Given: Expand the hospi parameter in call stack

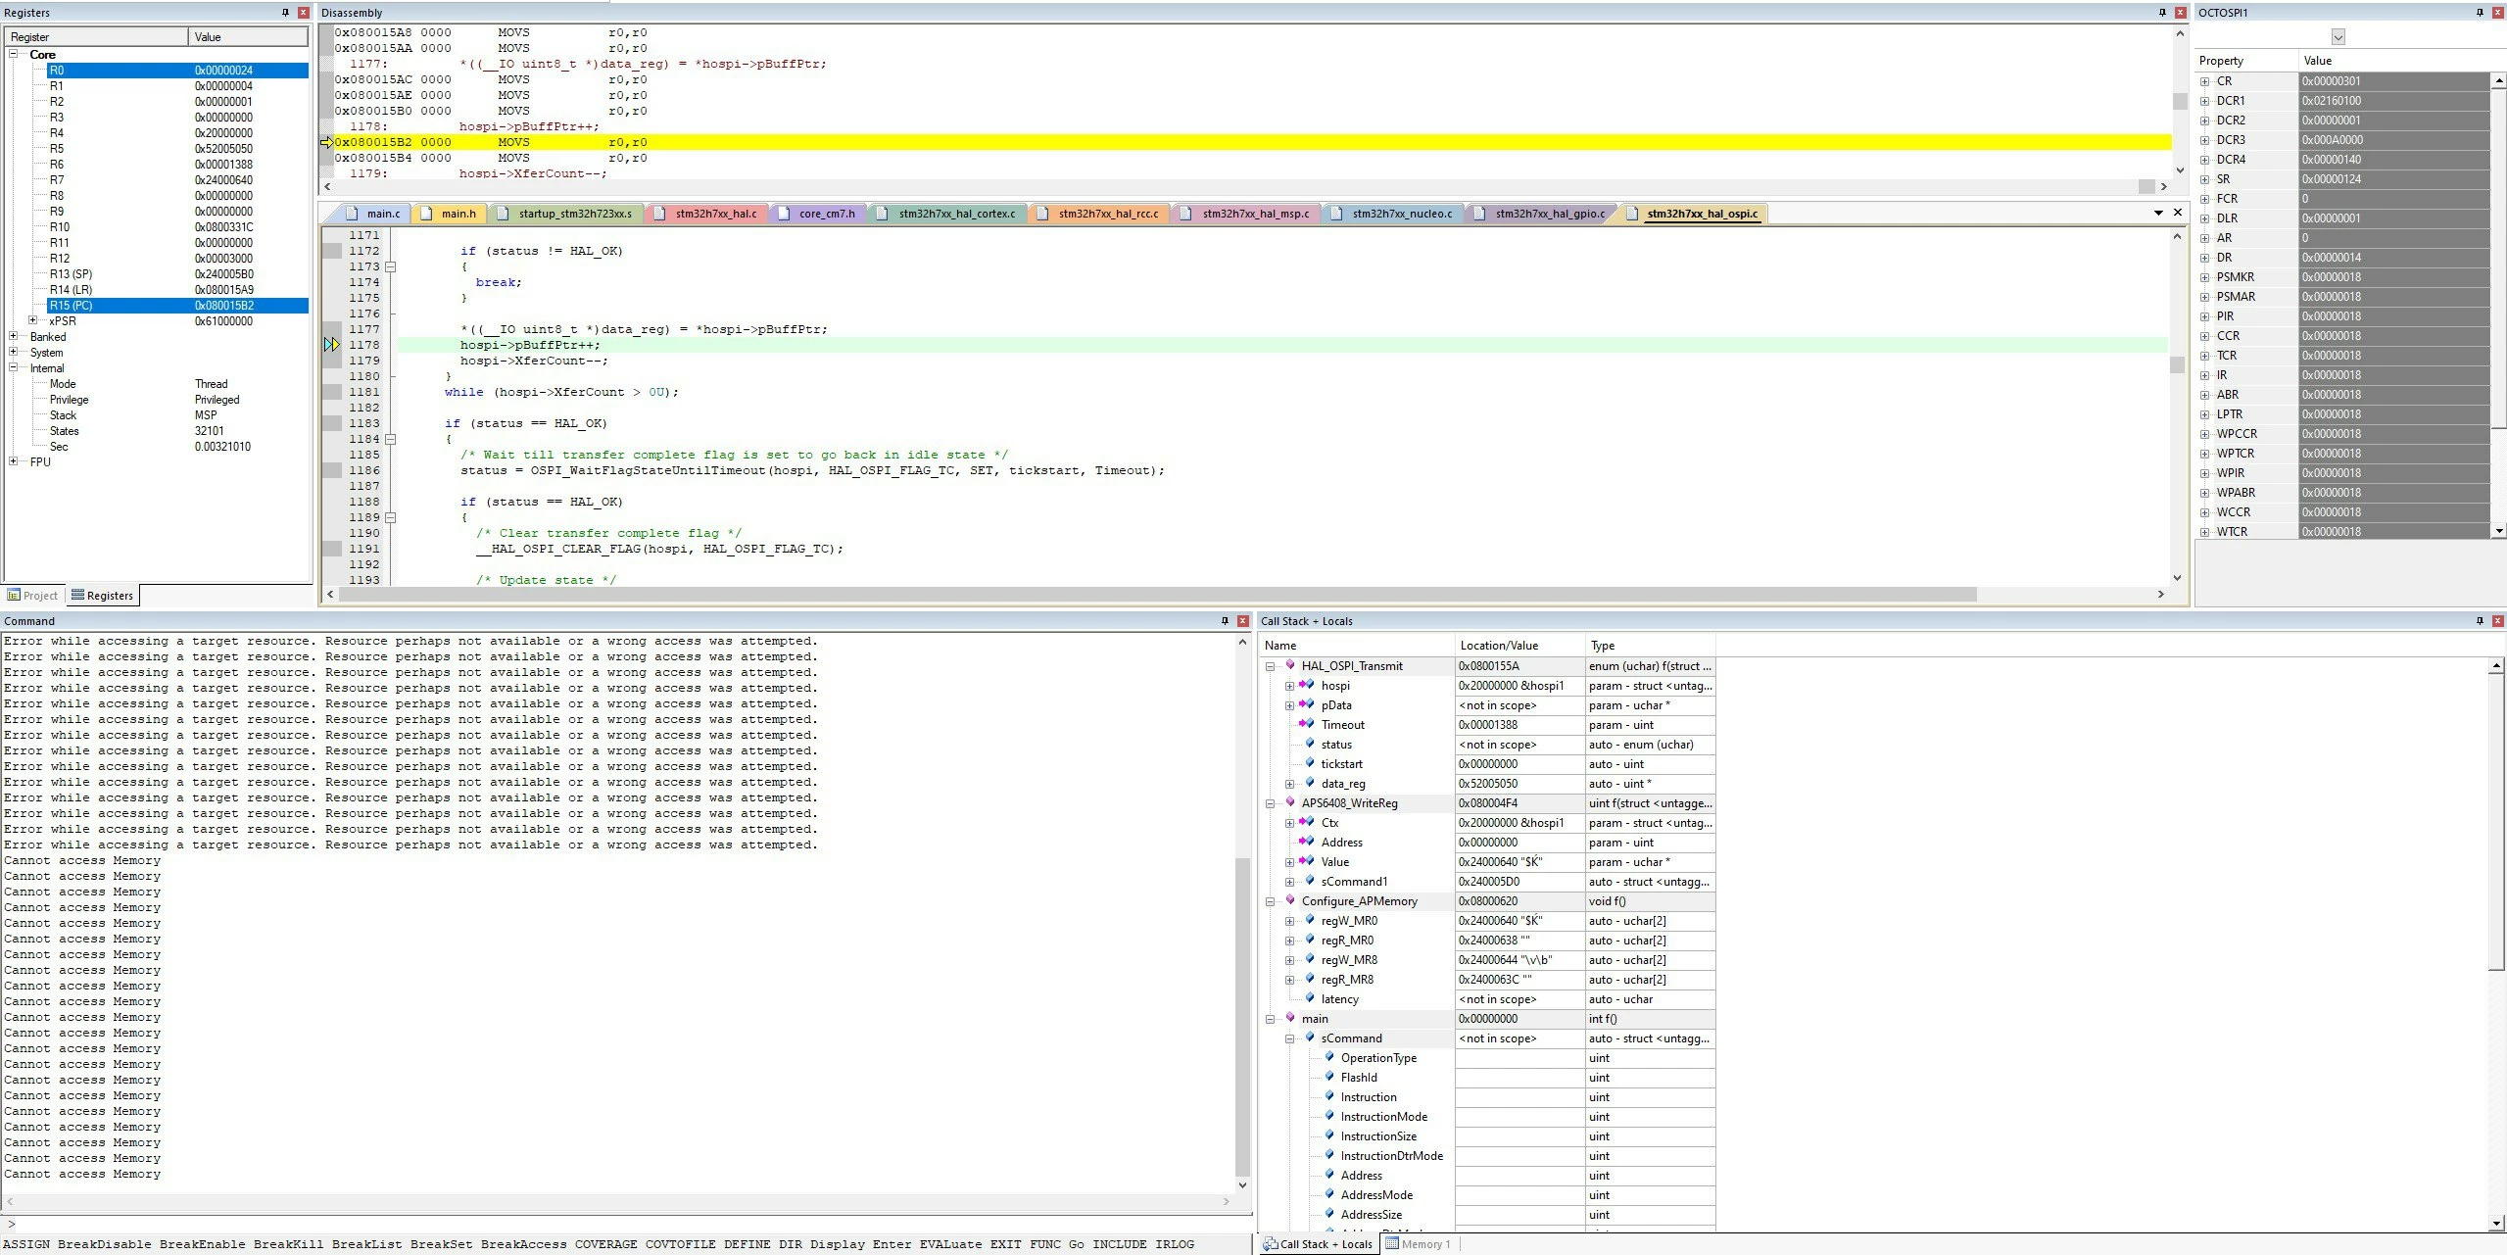Looking at the screenshot, I should coord(1290,686).
